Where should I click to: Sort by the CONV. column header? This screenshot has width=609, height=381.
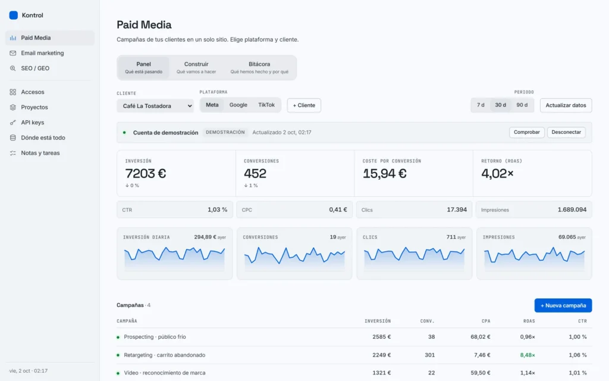[427, 321]
